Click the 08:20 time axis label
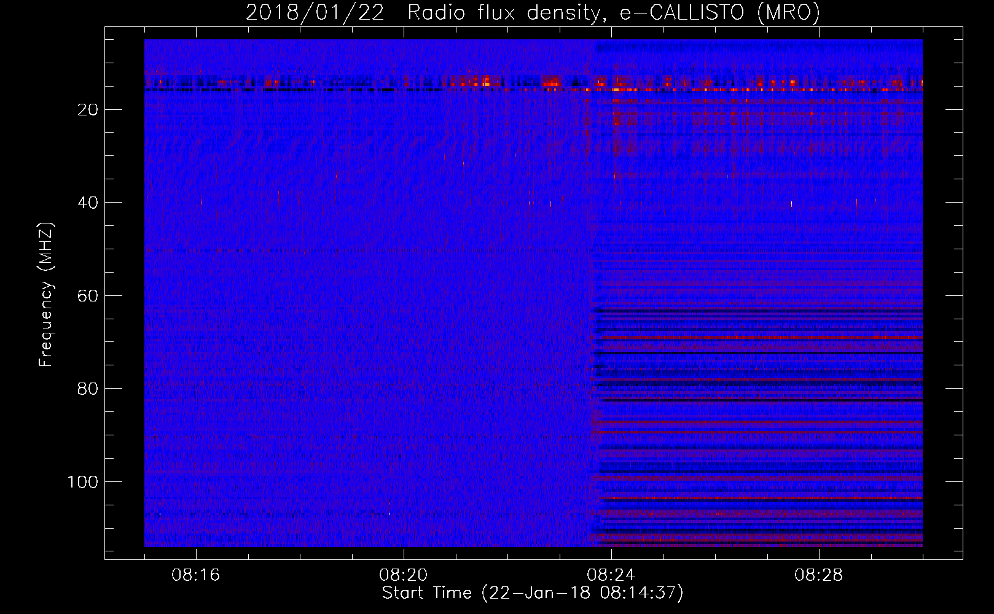Image resolution: width=994 pixels, height=614 pixels. pos(404,575)
